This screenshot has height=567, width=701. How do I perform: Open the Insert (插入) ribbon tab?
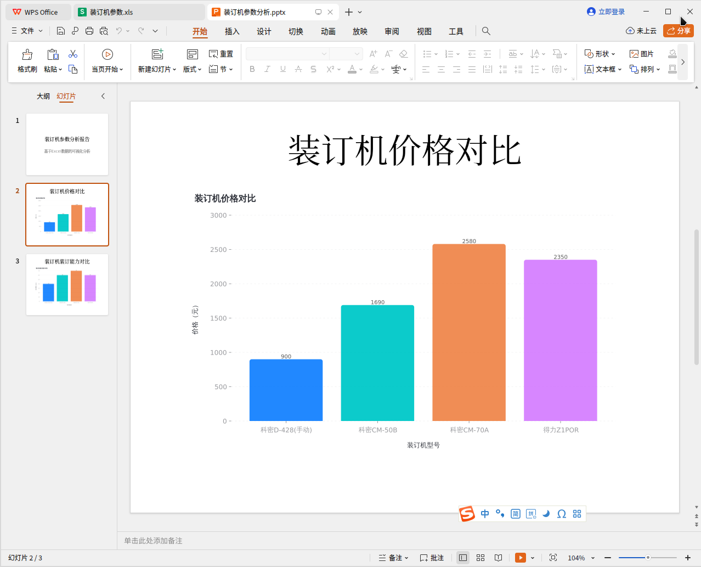(232, 31)
